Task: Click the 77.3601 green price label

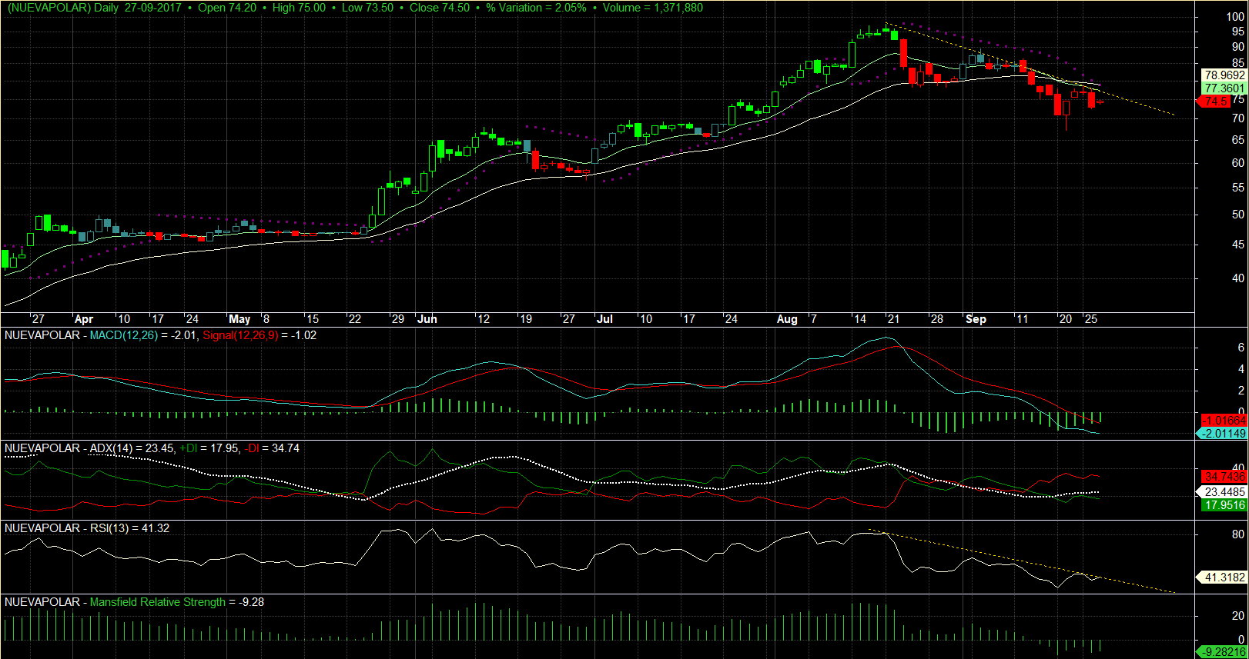Action: (1224, 88)
